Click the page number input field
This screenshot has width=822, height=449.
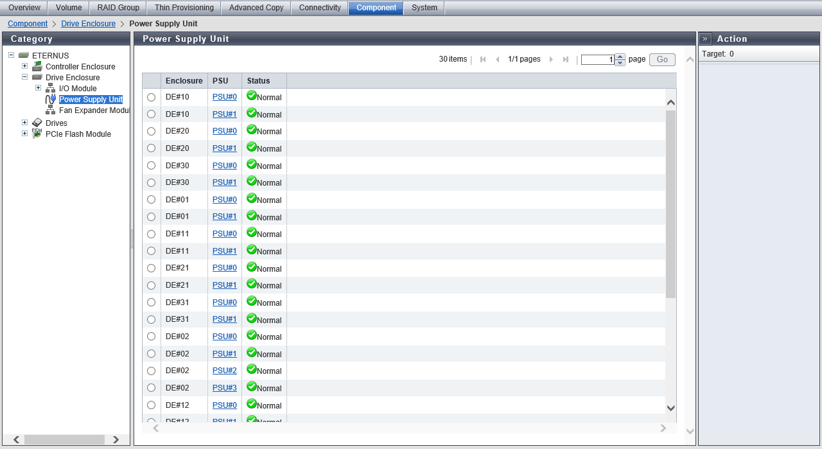pos(598,60)
